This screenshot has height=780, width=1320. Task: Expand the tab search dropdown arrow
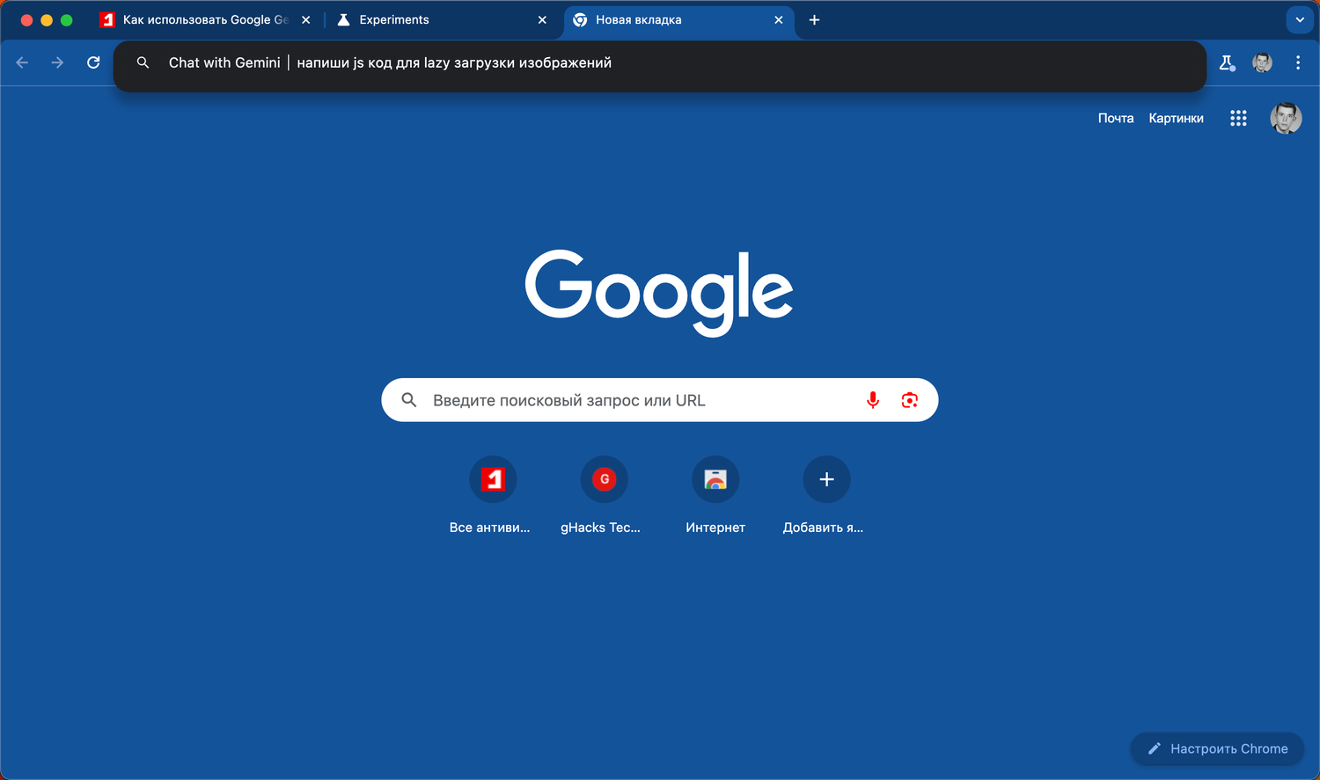1300,19
